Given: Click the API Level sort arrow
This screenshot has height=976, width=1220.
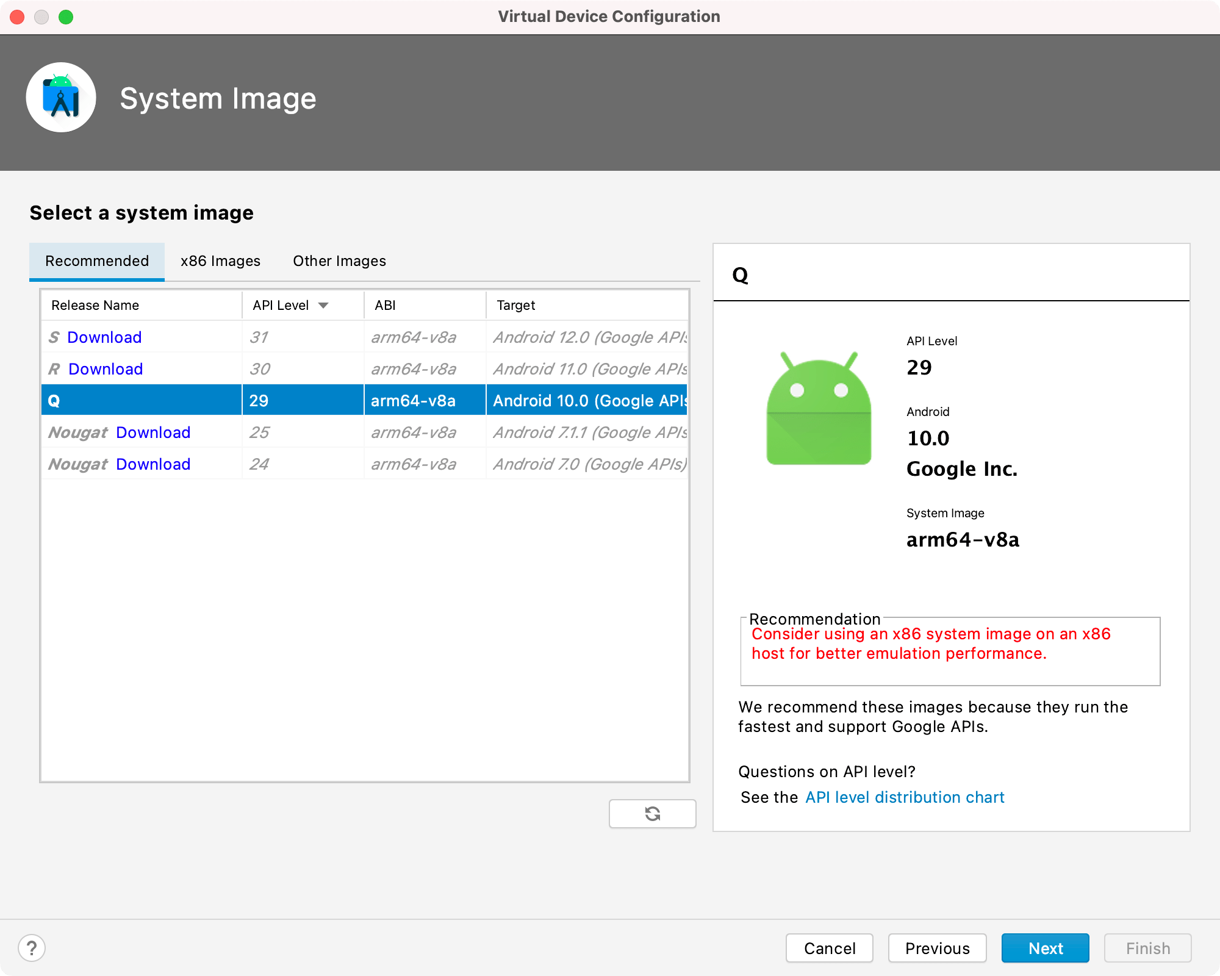Looking at the screenshot, I should 323,305.
